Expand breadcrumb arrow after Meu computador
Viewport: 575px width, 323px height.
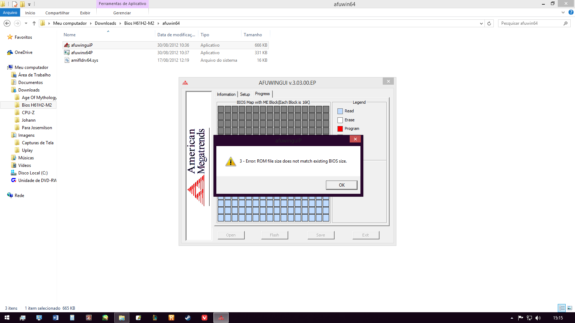pyautogui.click(x=91, y=23)
